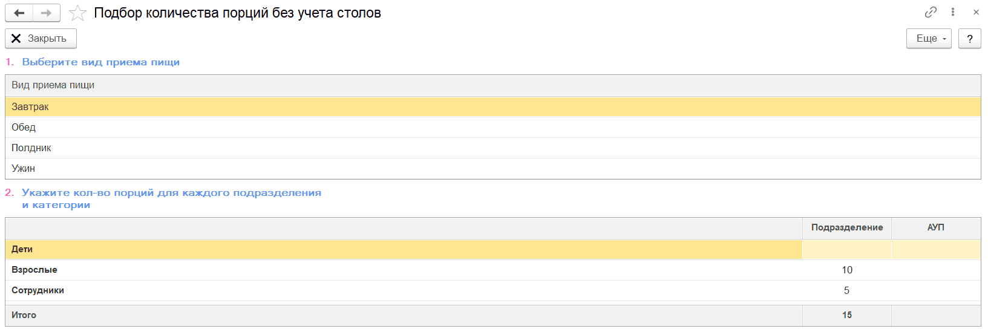Select the "Дети" category row

pos(22,249)
